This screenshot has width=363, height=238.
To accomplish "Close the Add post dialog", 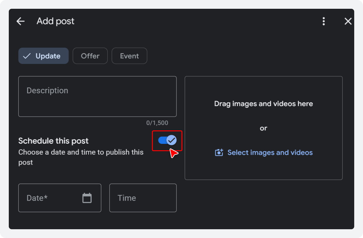I will pyautogui.click(x=348, y=21).
